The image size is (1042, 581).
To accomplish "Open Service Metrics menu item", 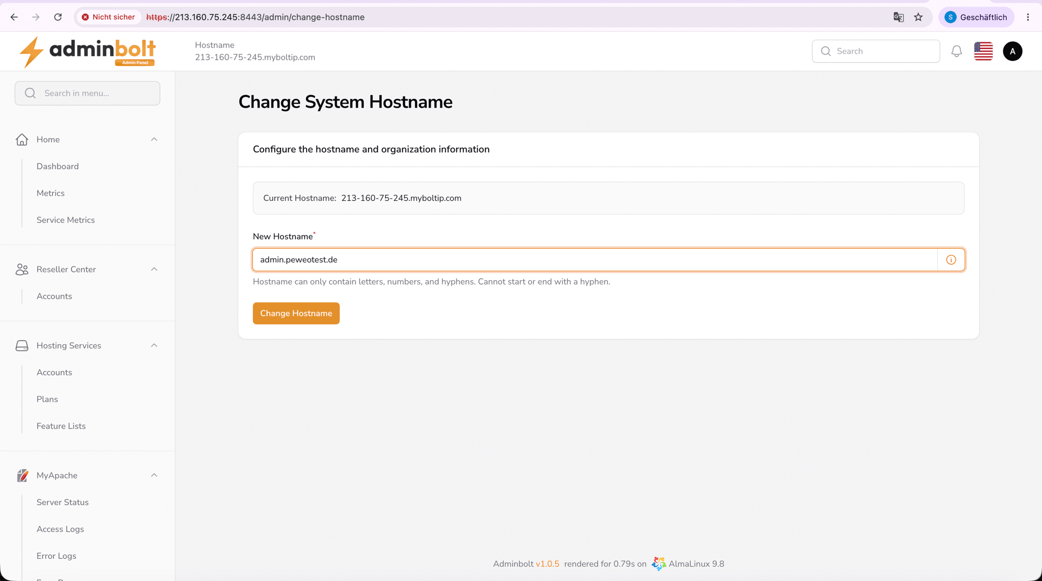I will pos(66,220).
